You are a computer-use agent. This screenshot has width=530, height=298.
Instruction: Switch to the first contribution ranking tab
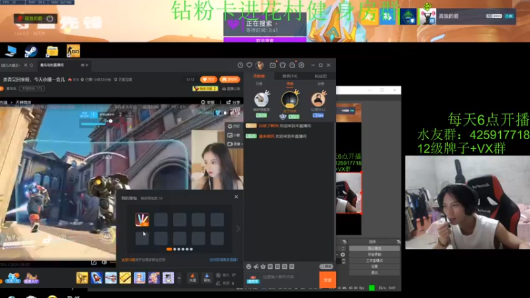pyautogui.click(x=259, y=76)
